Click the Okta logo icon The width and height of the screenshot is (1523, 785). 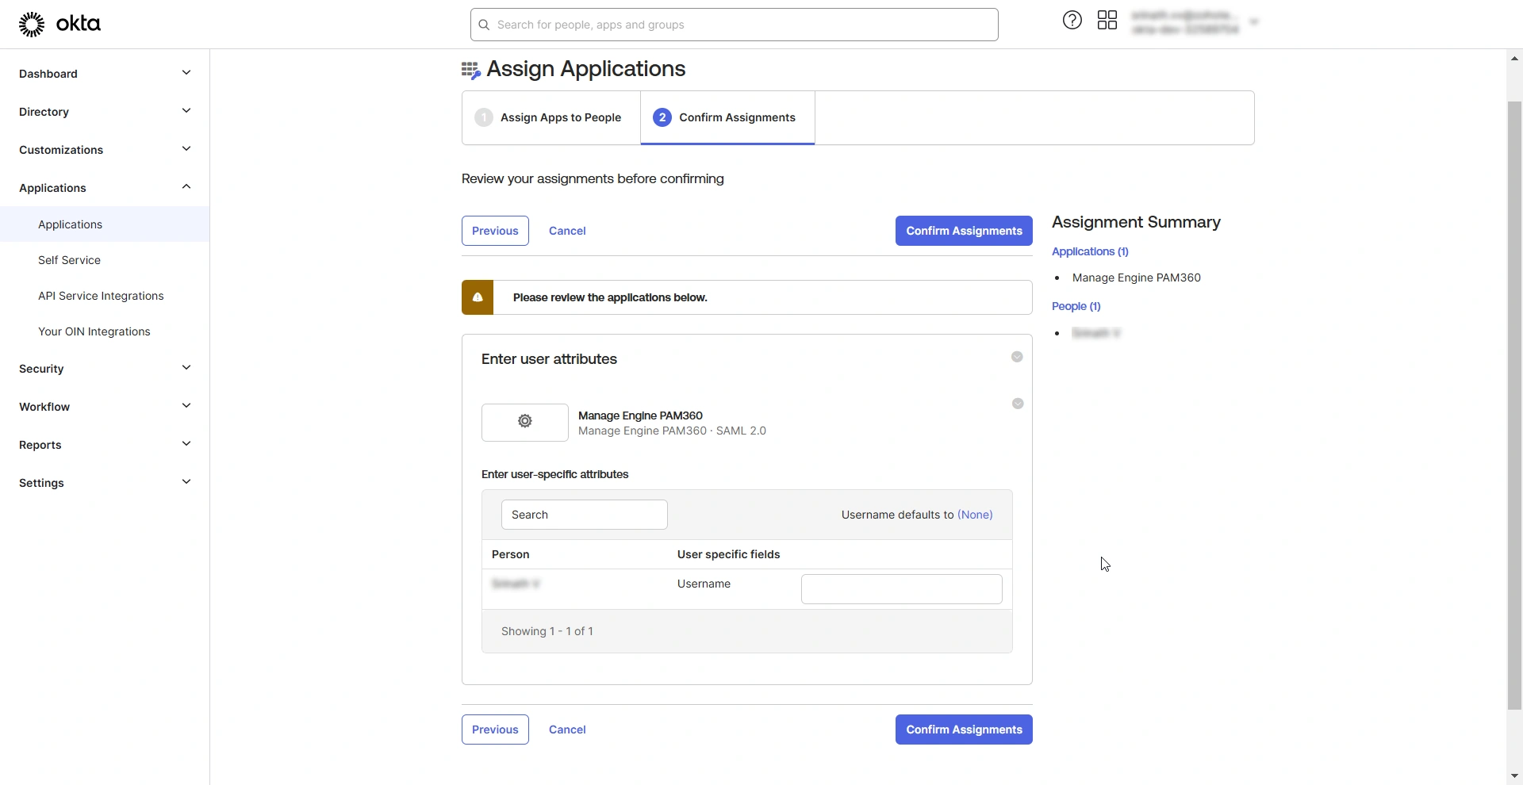[32, 25]
